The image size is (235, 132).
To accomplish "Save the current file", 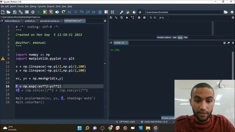I will 15,12.
